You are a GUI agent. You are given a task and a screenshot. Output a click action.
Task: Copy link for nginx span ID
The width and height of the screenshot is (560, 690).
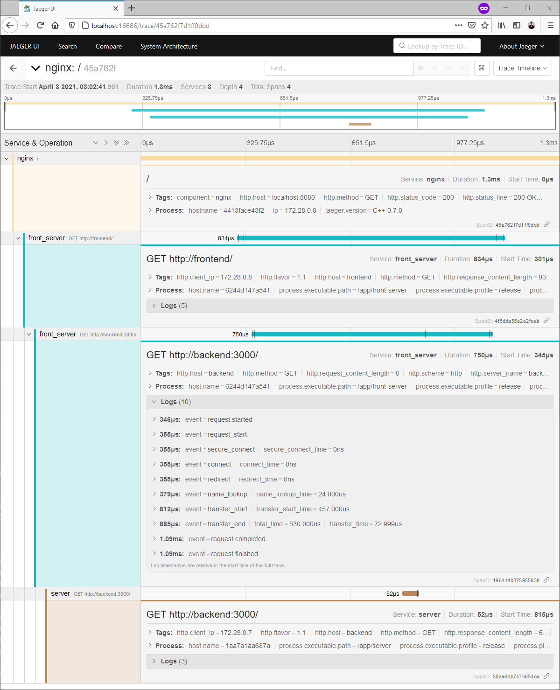[x=546, y=224]
